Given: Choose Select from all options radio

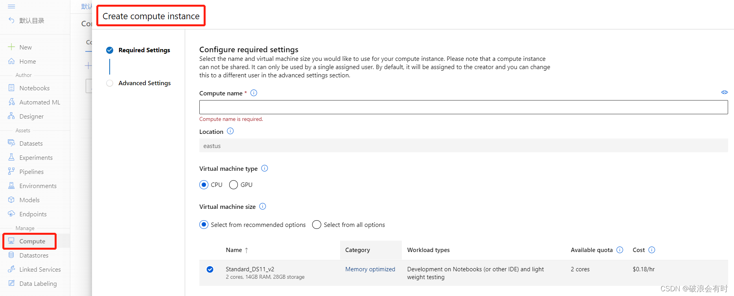Looking at the screenshot, I should pyautogui.click(x=316, y=225).
